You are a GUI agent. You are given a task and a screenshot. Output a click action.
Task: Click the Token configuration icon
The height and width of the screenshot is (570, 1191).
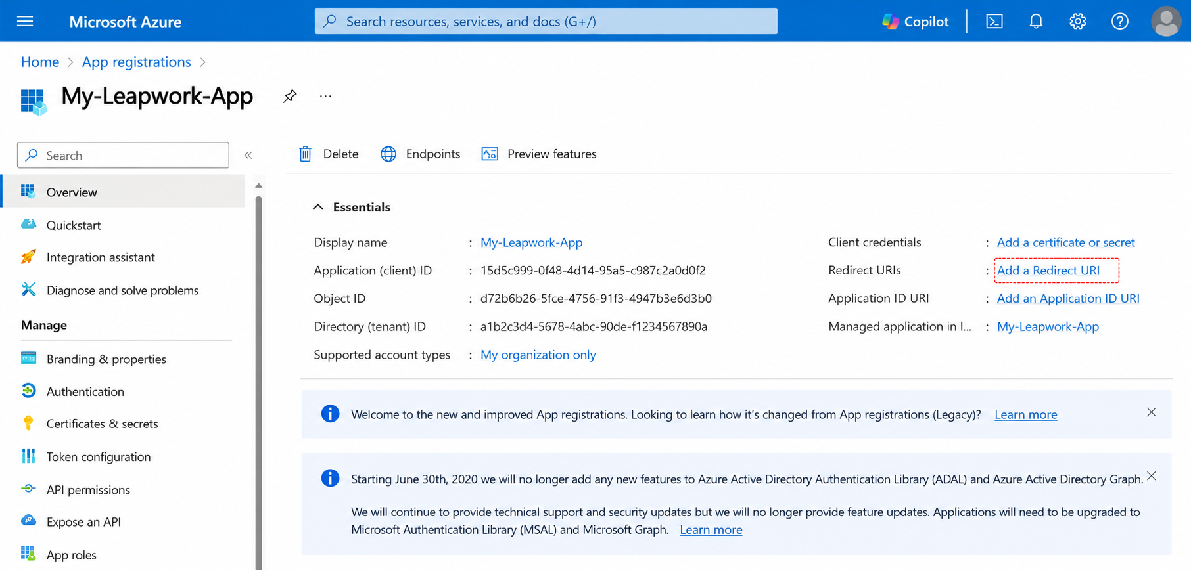(x=28, y=456)
